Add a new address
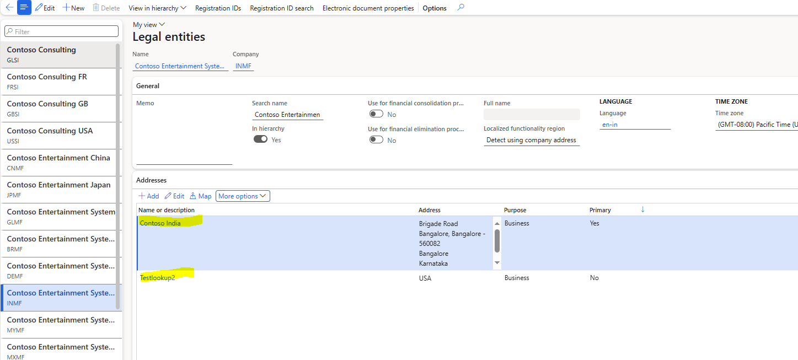 point(149,196)
